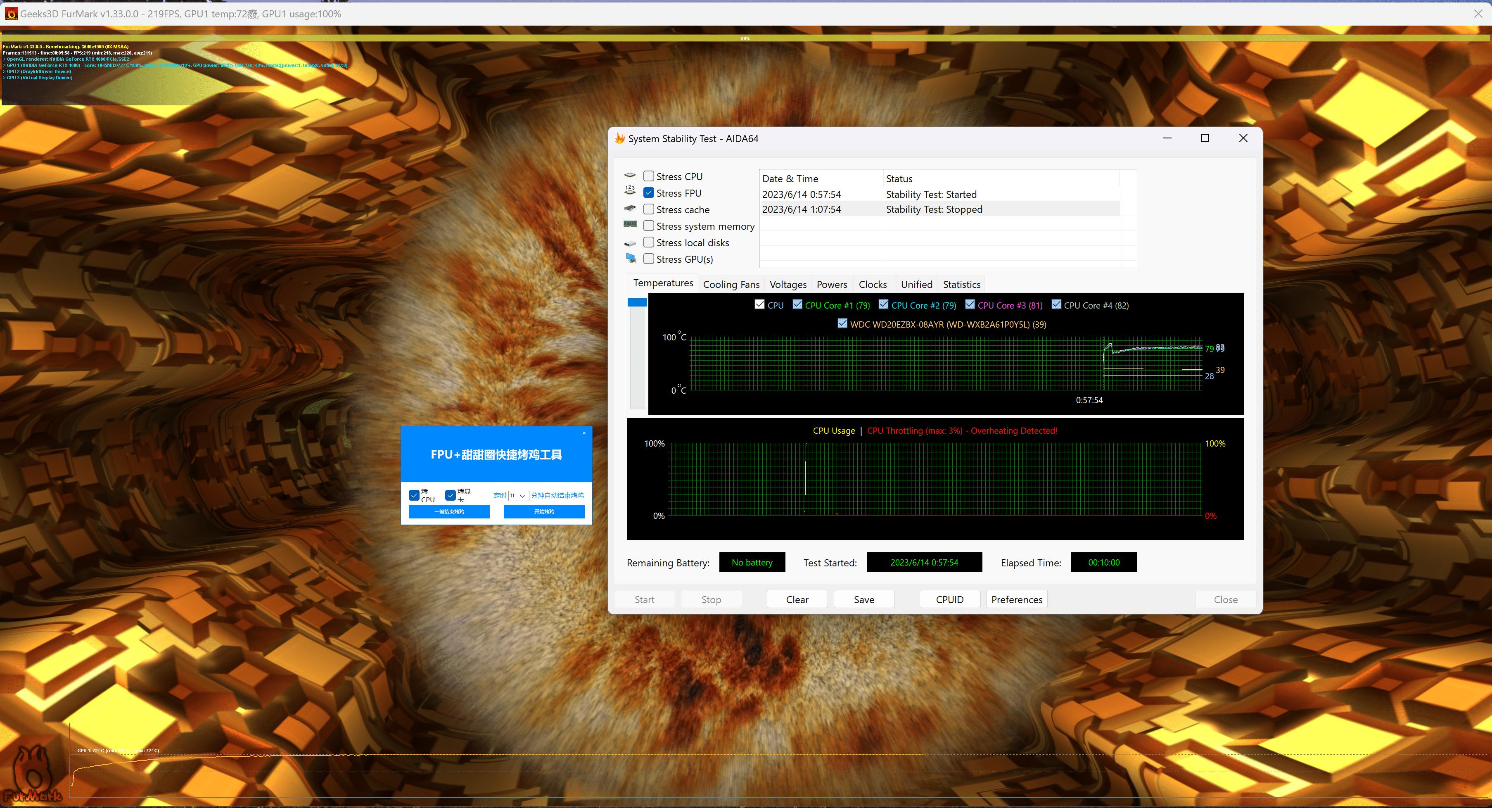1492x808 pixels.
Task: Uncheck the Stress FPU checkbox
Action: pyautogui.click(x=649, y=193)
